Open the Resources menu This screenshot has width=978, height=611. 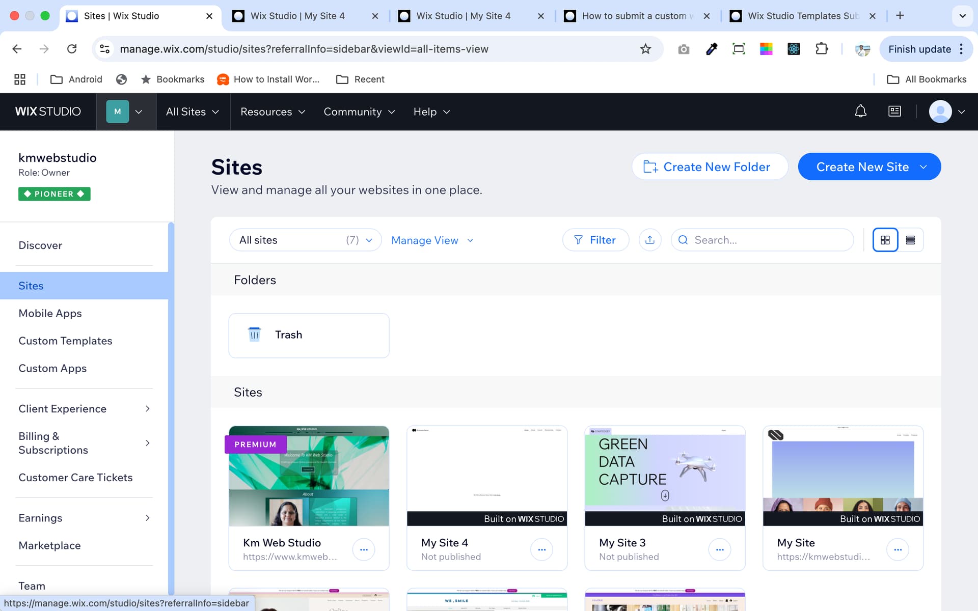click(x=273, y=112)
